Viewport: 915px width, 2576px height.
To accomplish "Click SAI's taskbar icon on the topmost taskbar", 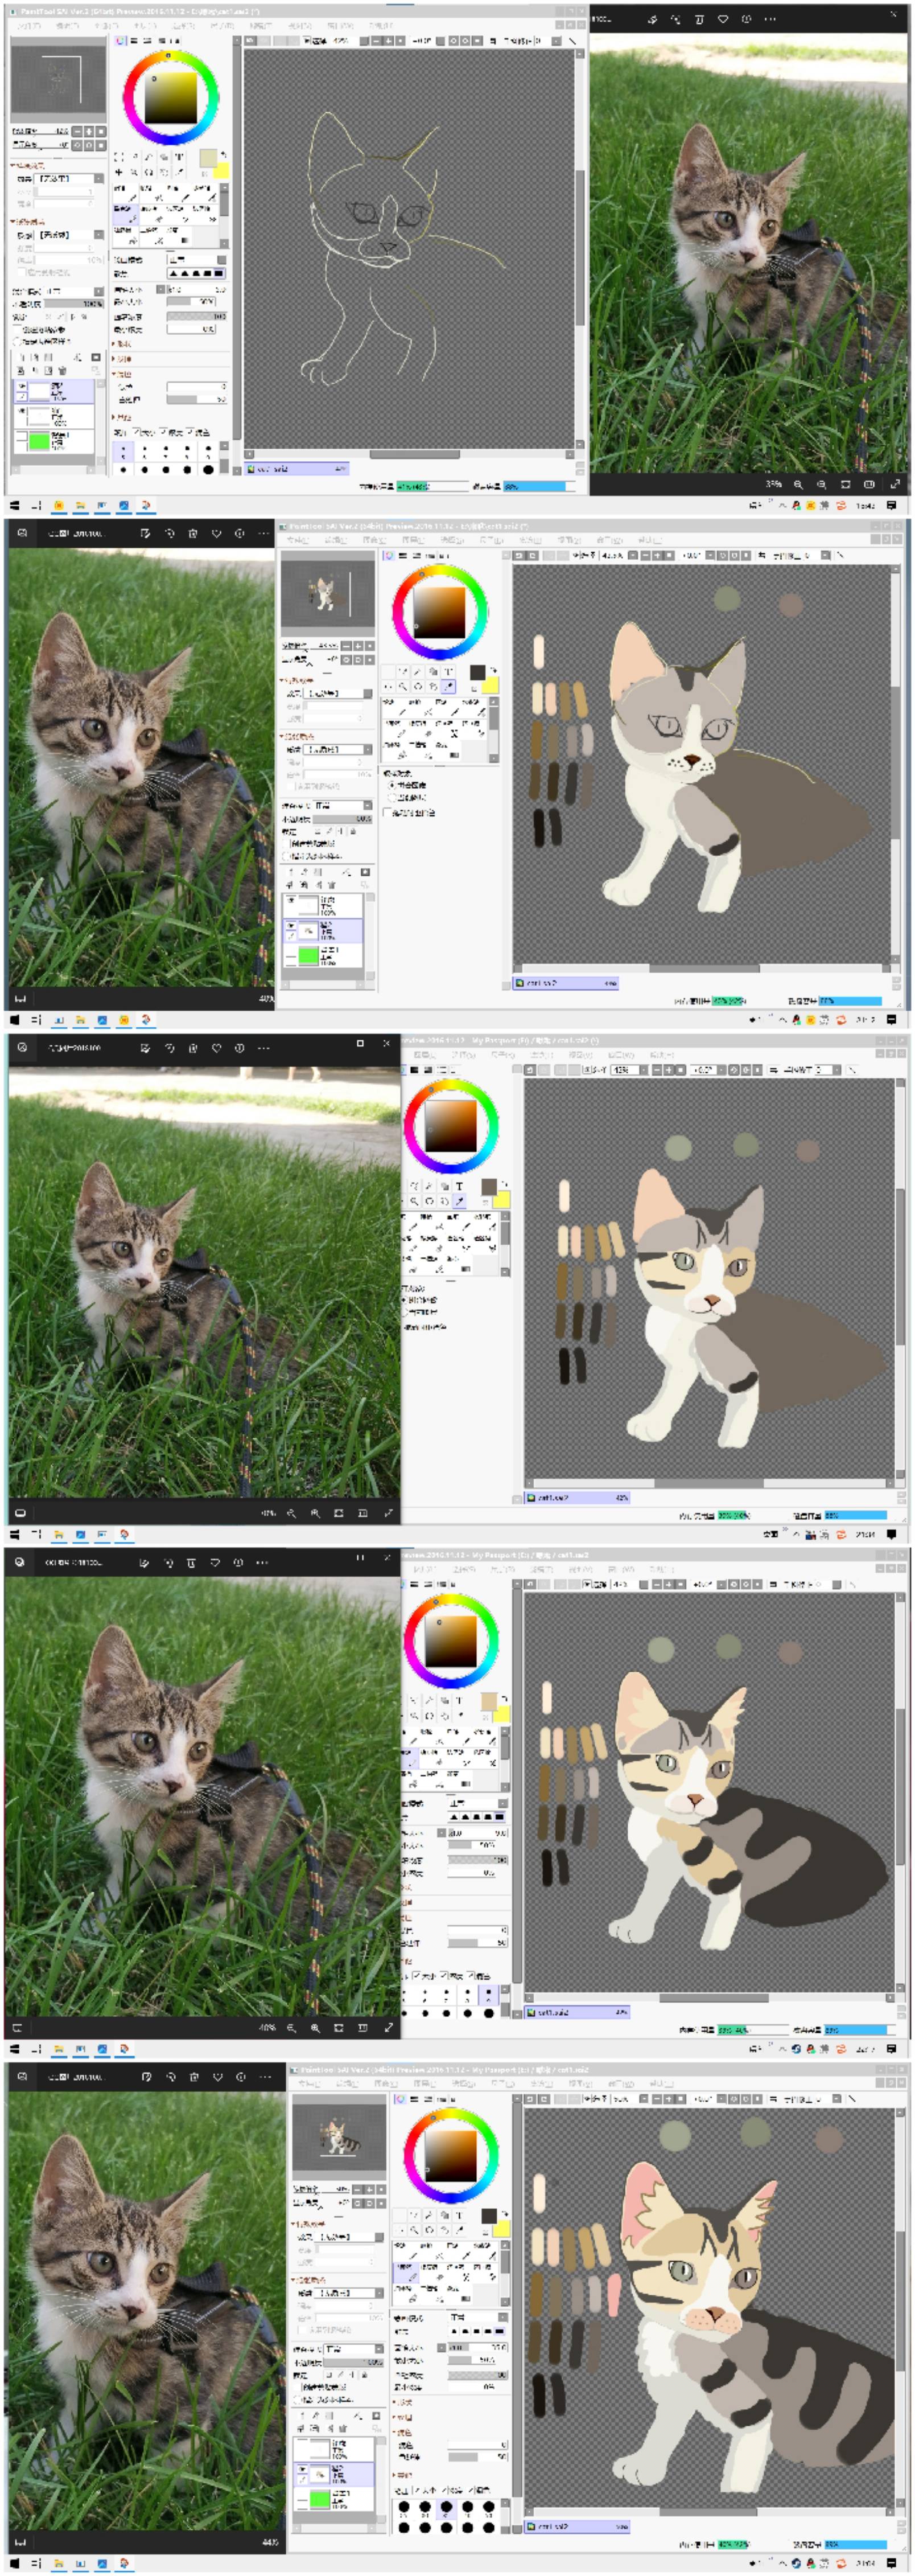I will click(x=146, y=505).
